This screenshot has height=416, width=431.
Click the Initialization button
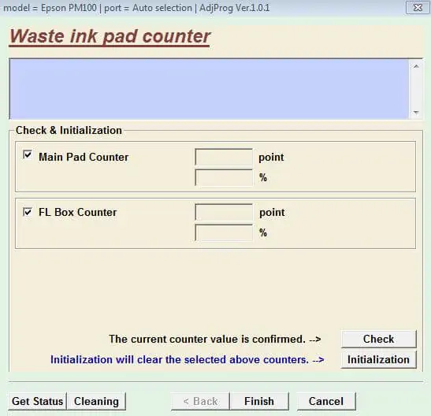point(378,359)
